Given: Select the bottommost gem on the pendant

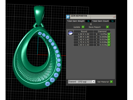Looking at the screenshot, I should (48, 84).
